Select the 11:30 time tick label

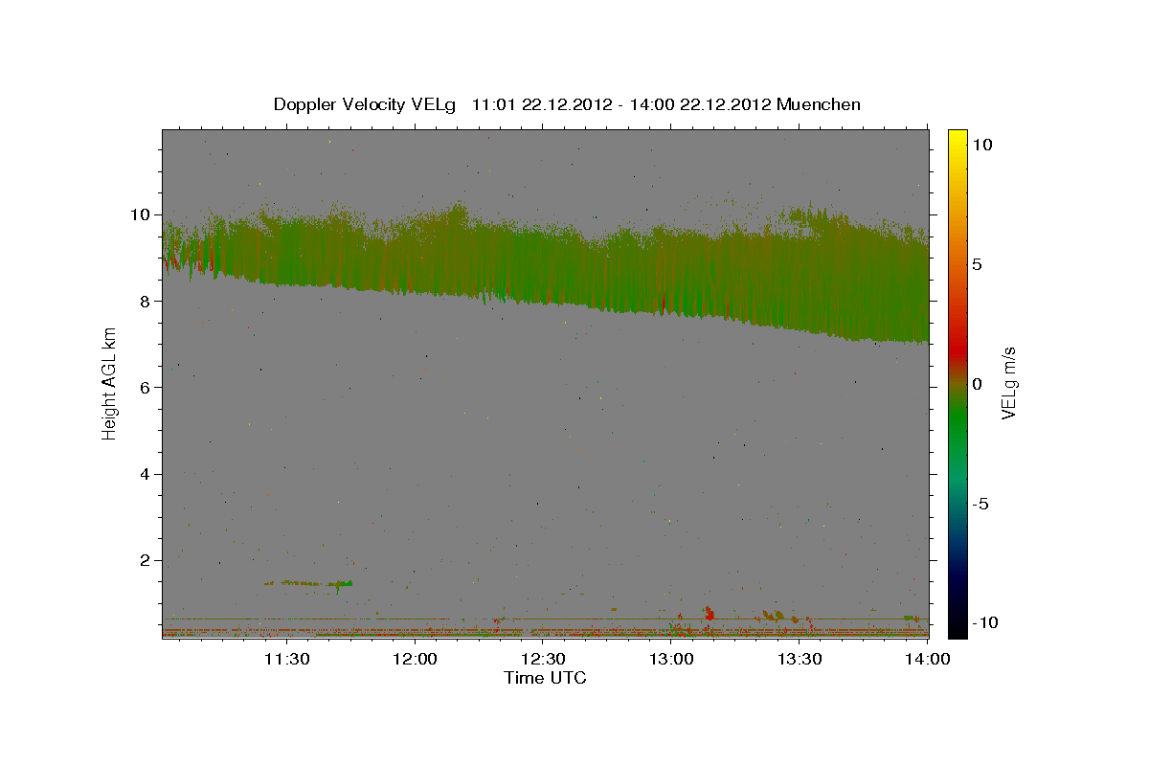pyautogui.click(x=287, y=659)
